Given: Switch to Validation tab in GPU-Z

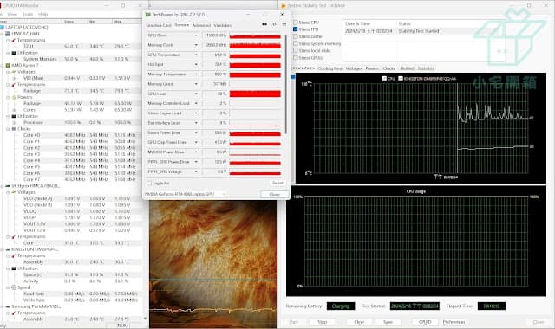Looking at the screenshot, I should point(223,25).
